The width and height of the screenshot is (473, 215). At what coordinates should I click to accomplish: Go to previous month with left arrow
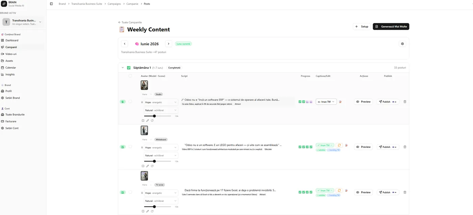[125, 44]
